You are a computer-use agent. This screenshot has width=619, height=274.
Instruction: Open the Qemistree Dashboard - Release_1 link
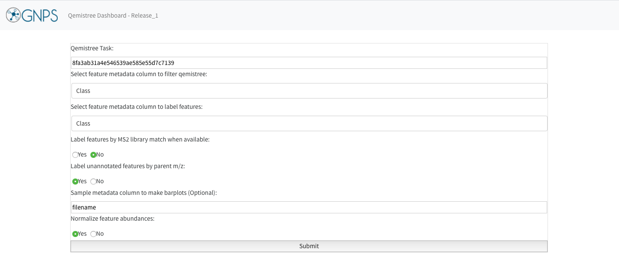click(113, 15)
